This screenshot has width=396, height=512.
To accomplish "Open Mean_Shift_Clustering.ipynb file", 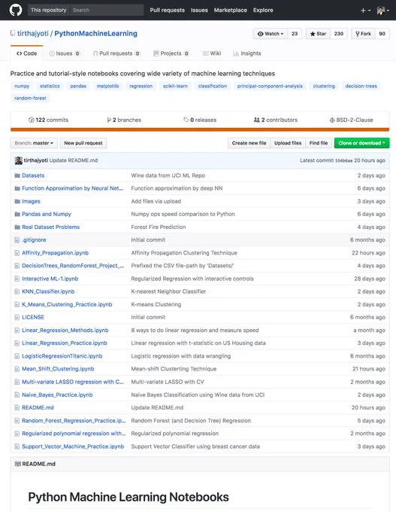I will pos(58,369).
